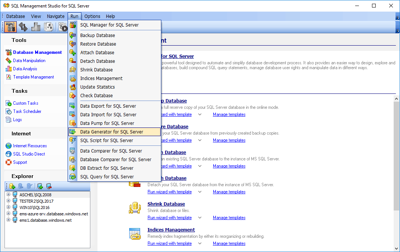Select Attach Database from the Run menu
400x252 pixels.
pyautogui.click(x=115, y=53)
